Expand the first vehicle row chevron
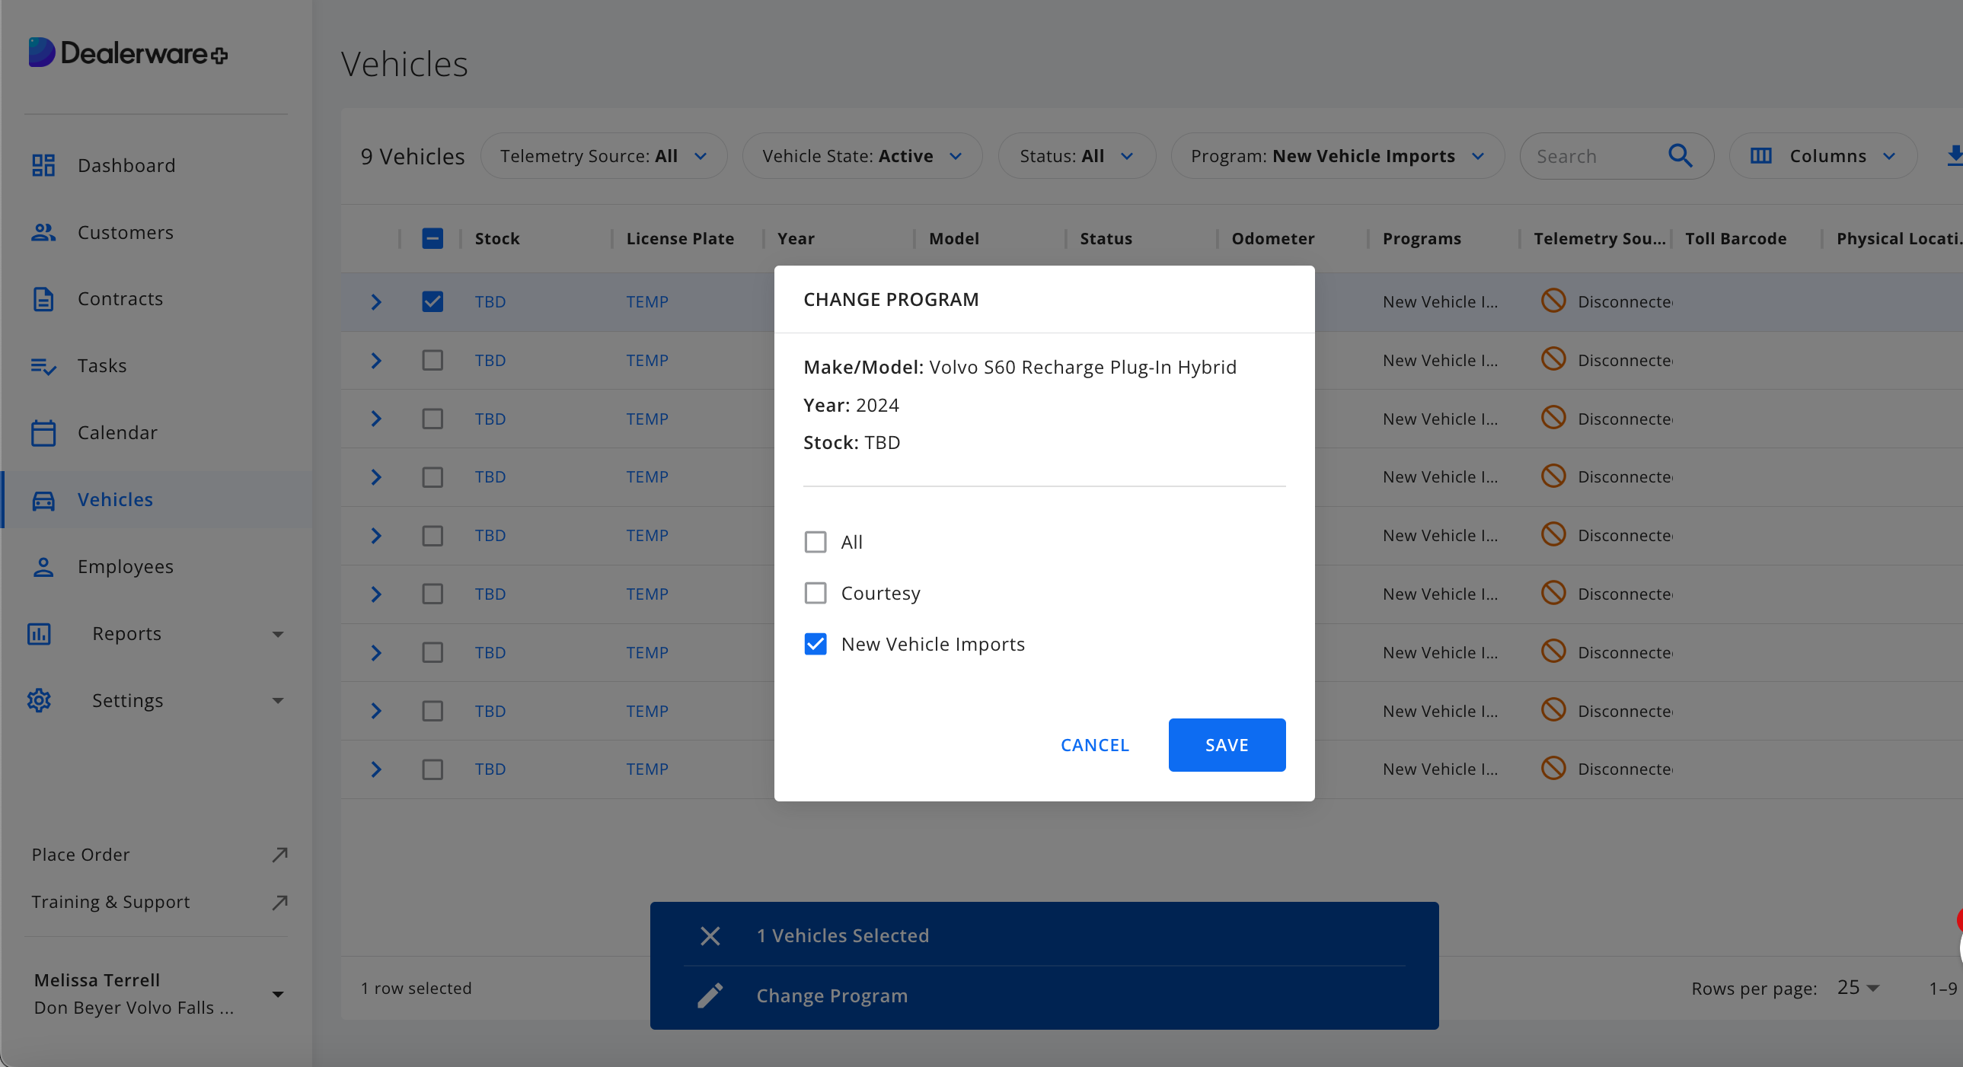1963x1067 pixels. pyautogui.click(x=375, y=301)
